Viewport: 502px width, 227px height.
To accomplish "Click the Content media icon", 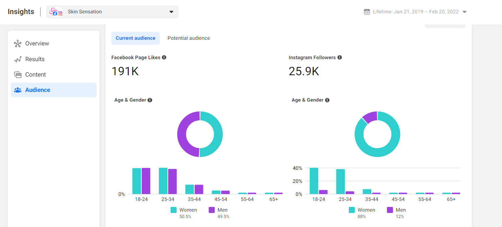I will pyautogui.click(x=18, y=75).
